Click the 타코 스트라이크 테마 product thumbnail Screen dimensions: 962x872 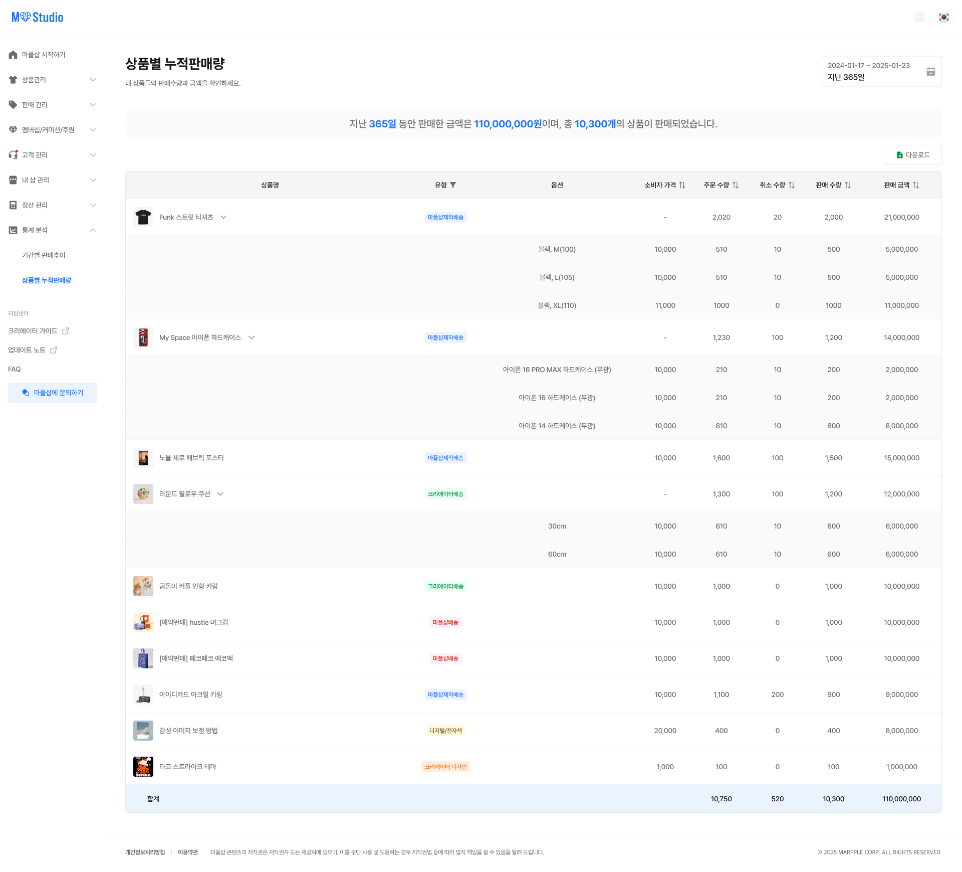point(143,767)
